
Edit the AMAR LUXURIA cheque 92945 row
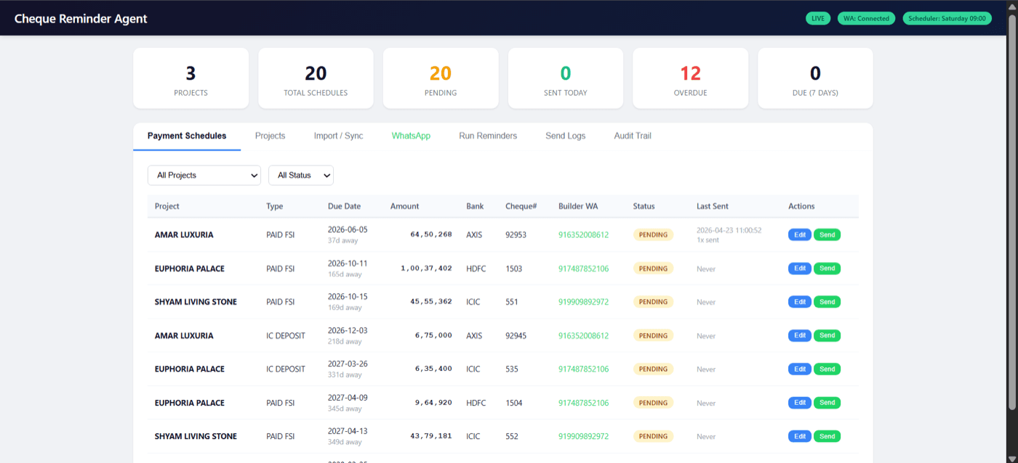(x=800, y=335)
